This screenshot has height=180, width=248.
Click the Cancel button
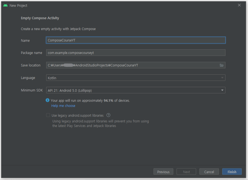(209, 171)
